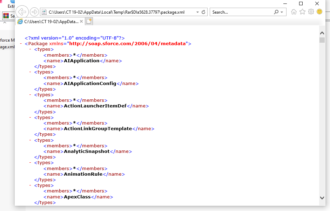Go forward with the Forward arrow button

[x=34, y=12]
